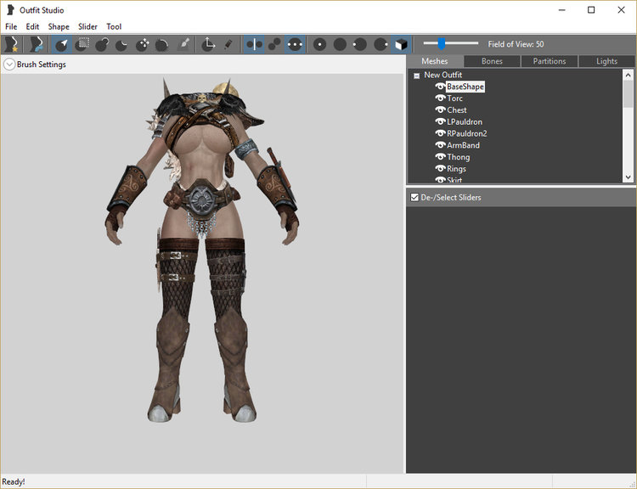Choose the Smooth brush tool
This screenshot has height=489, width=637.
162,44
